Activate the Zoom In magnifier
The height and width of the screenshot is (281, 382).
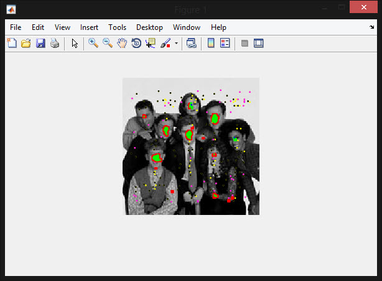(x=93, y=44)
